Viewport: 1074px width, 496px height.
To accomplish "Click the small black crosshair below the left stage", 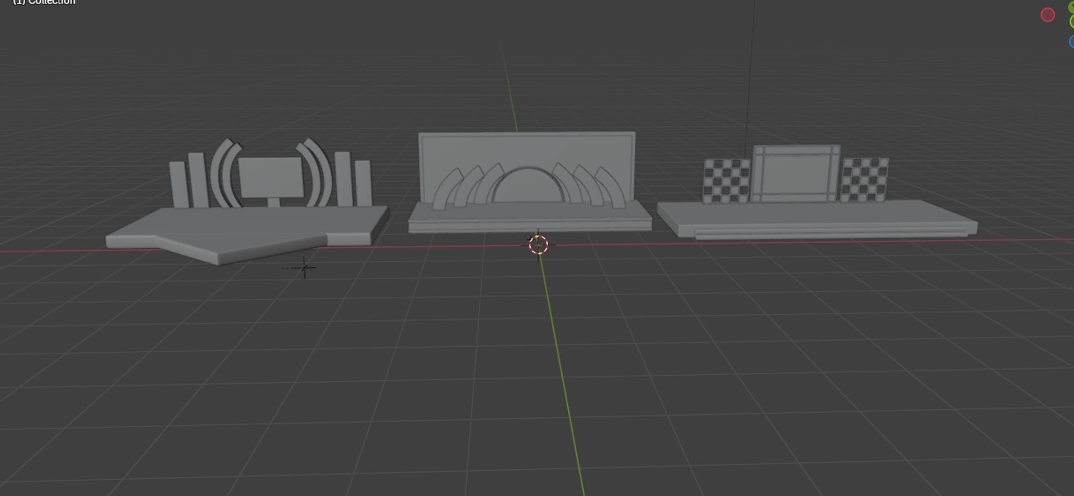I will tap(304, 268).
